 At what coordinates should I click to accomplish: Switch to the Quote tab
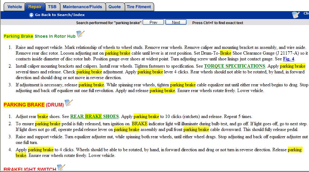click(115, 7)
